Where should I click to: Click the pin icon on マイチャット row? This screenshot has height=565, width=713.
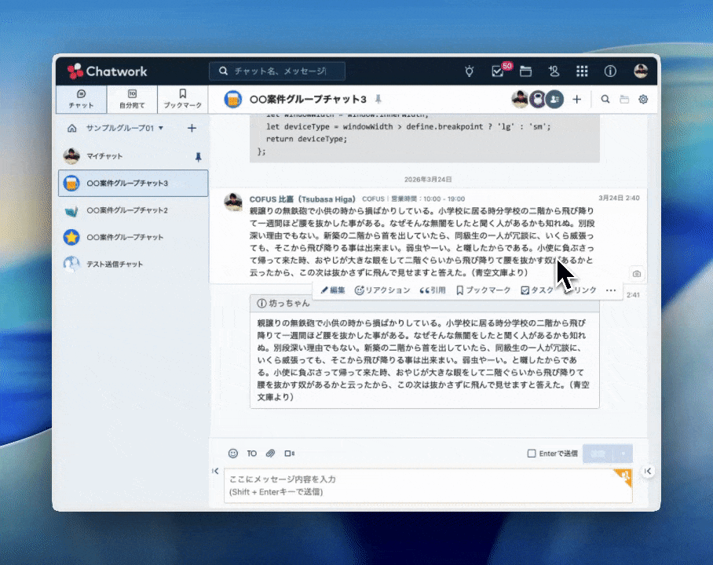[198, 157]
